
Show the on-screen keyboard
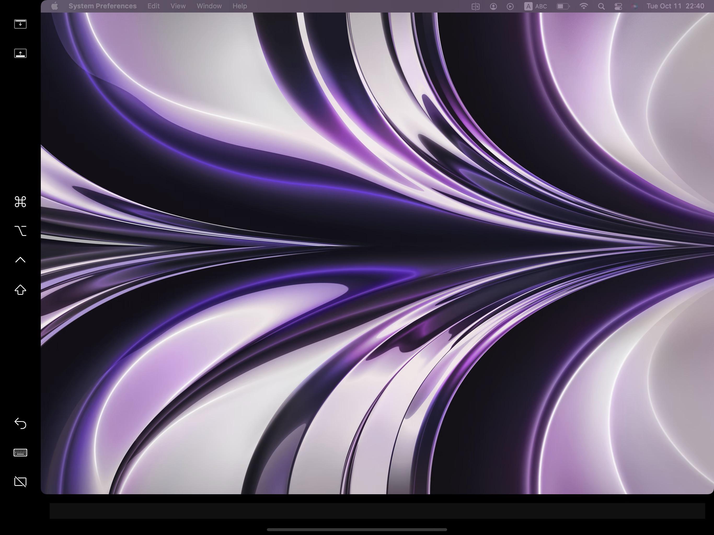[x=20, y=452]
